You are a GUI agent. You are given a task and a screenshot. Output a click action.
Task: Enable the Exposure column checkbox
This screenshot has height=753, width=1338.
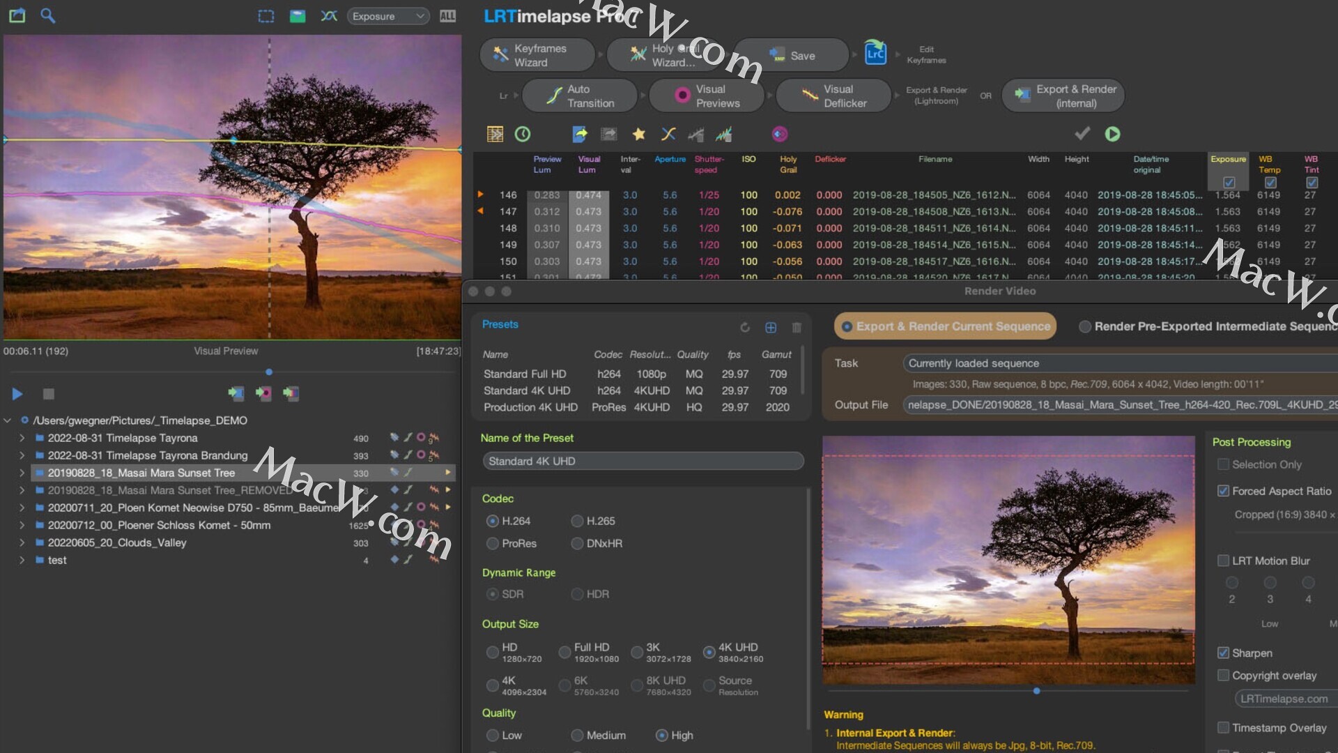[x=1229, y=183]
